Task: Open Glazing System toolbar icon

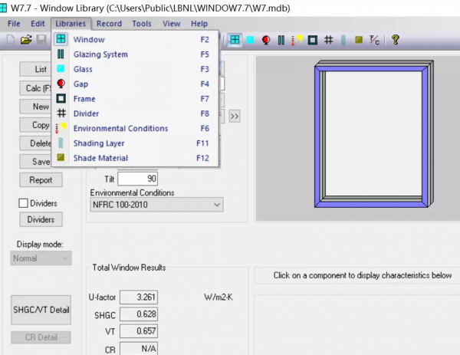Action: 281,40
